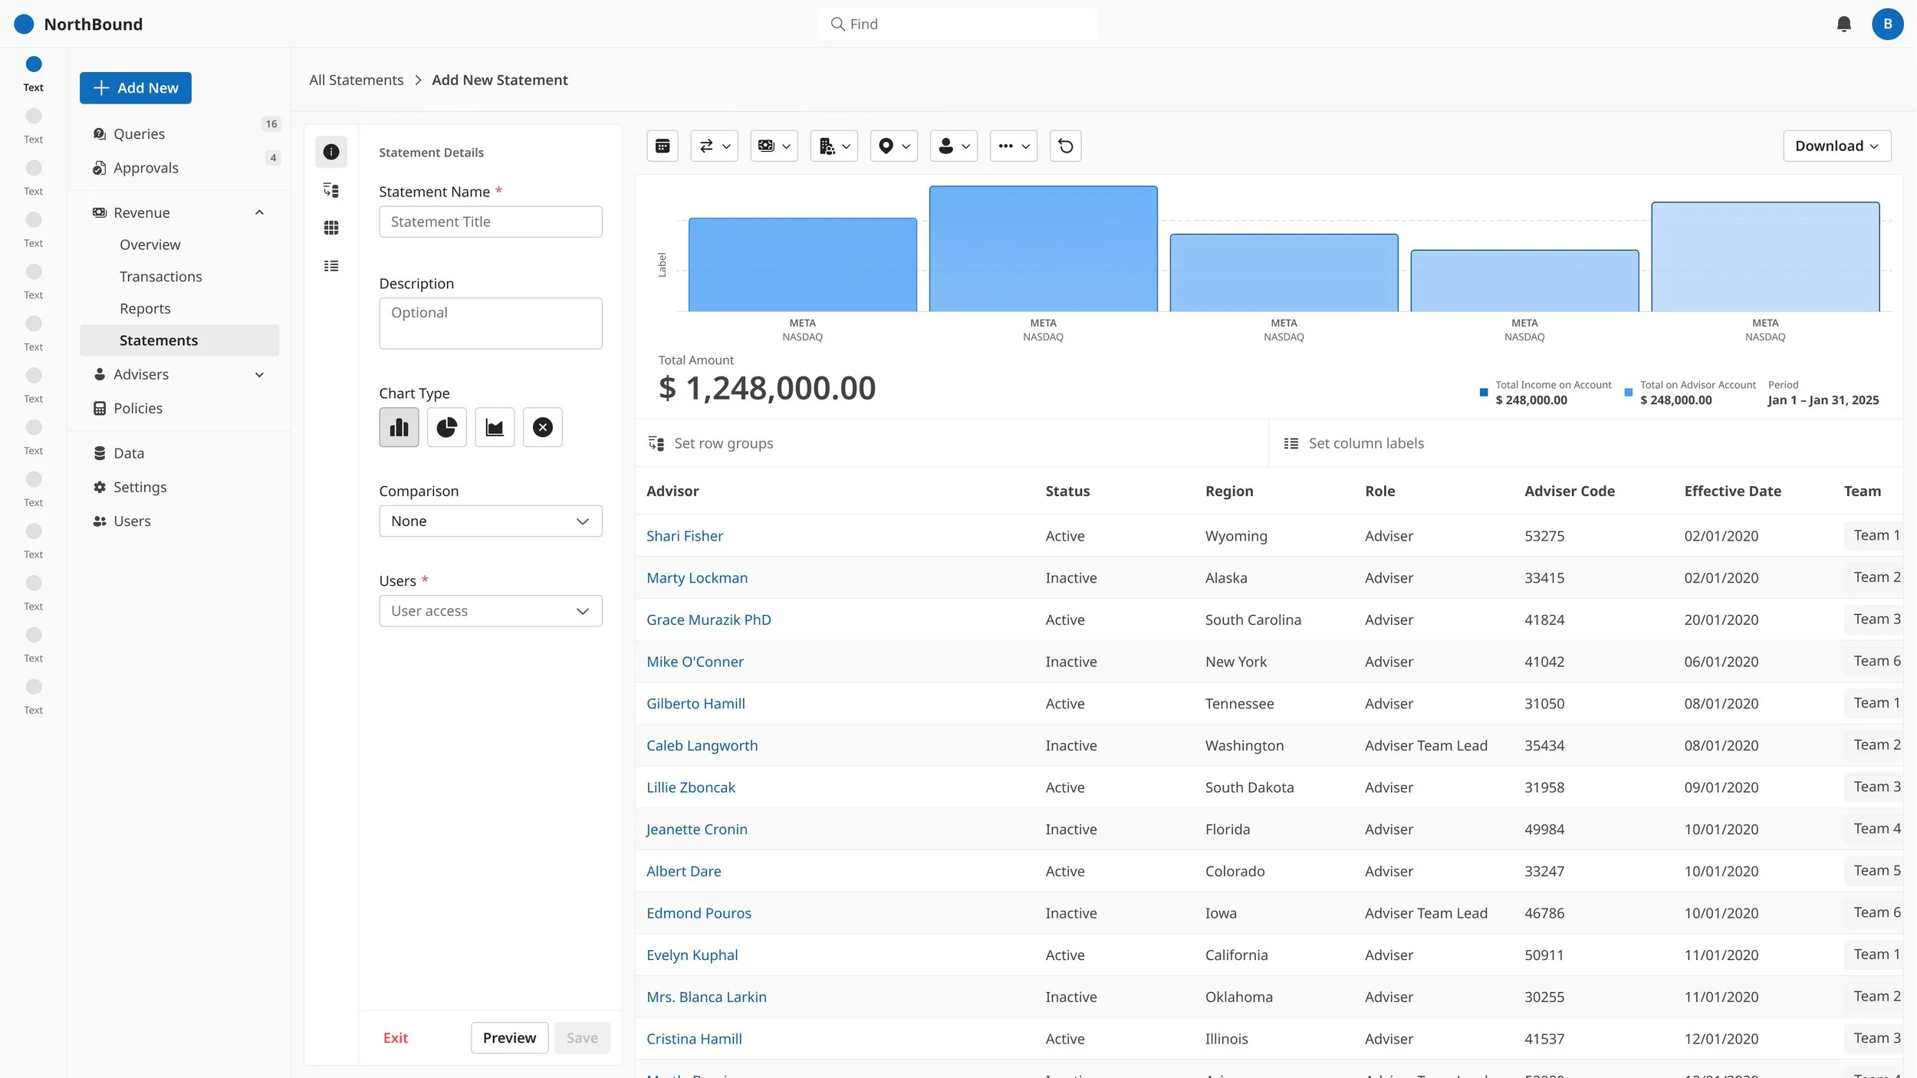The image size is (1917, 1078).
Task: Open the money filter dropdown
Action: 774,146
